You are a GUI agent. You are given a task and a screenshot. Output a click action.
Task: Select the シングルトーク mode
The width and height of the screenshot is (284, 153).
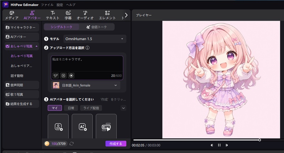[61, 27]
